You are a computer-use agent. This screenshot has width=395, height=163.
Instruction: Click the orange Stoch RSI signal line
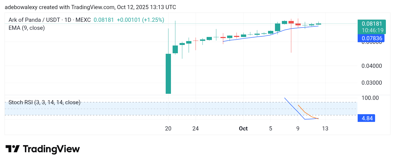click(305, 112)
